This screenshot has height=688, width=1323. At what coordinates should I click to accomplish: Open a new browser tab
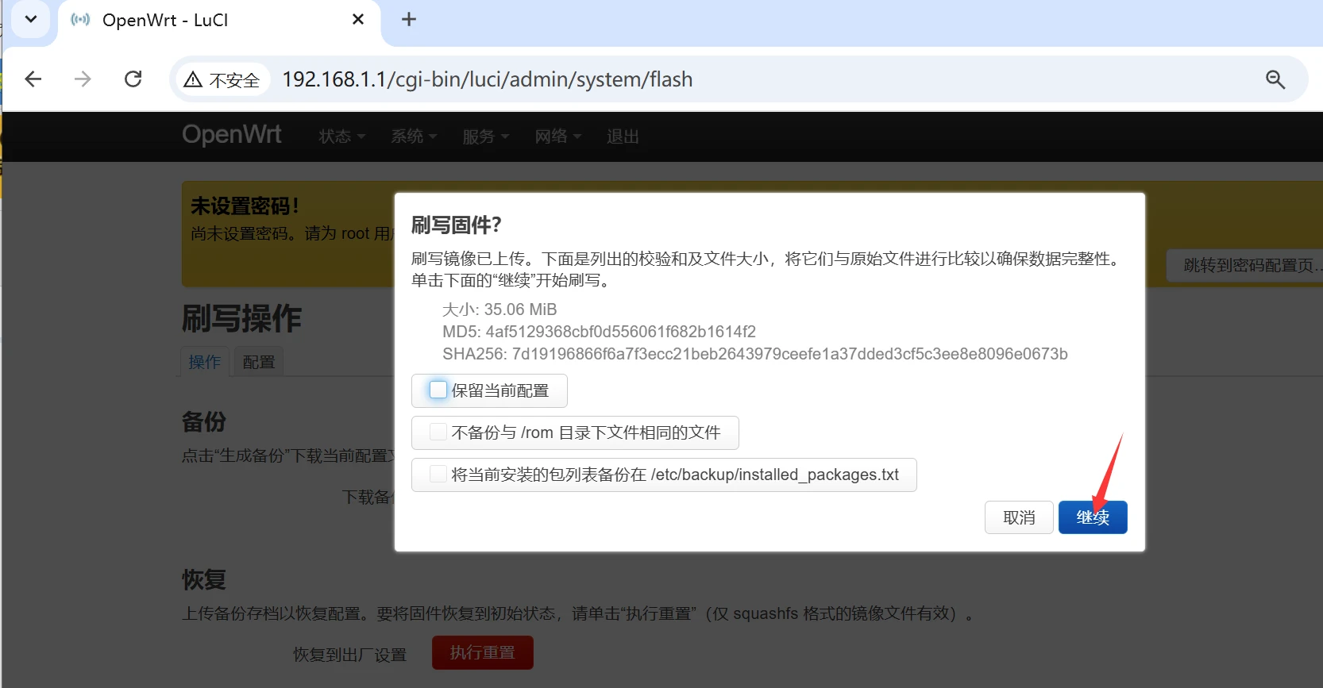[x=409, y=20]
